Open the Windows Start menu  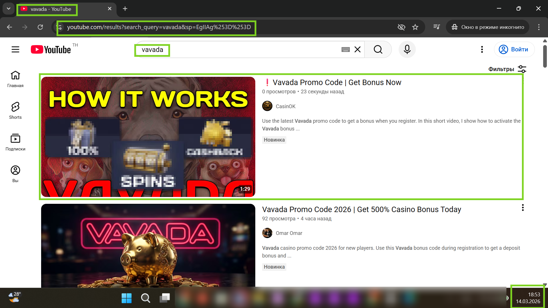pos(127,298)
